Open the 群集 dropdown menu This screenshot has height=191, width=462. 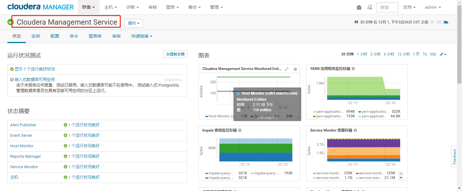point(88,7)
